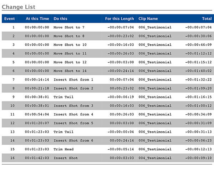This screenshot has height=176, width=214.
Task: Select 'Move Shot to 12' cell
Action: tap(70, 62)
